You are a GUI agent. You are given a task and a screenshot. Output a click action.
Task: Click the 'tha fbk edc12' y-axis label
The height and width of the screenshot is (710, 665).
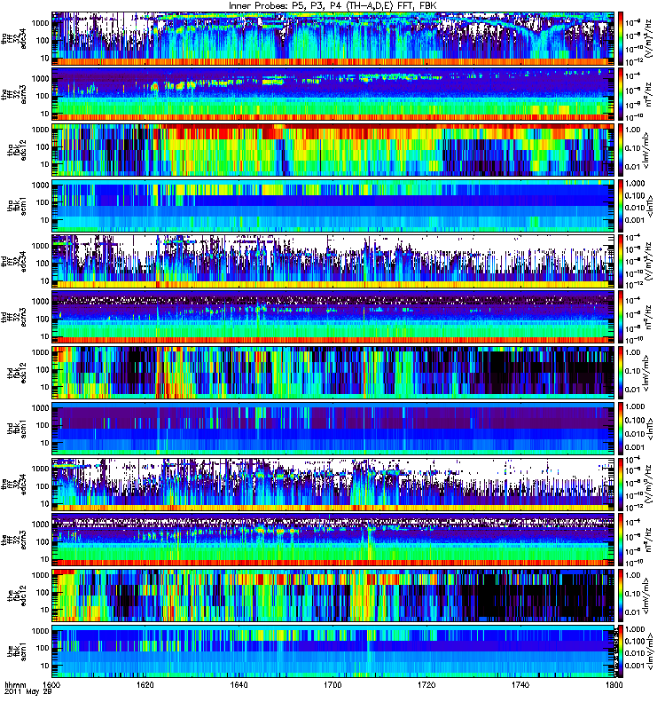17,150
